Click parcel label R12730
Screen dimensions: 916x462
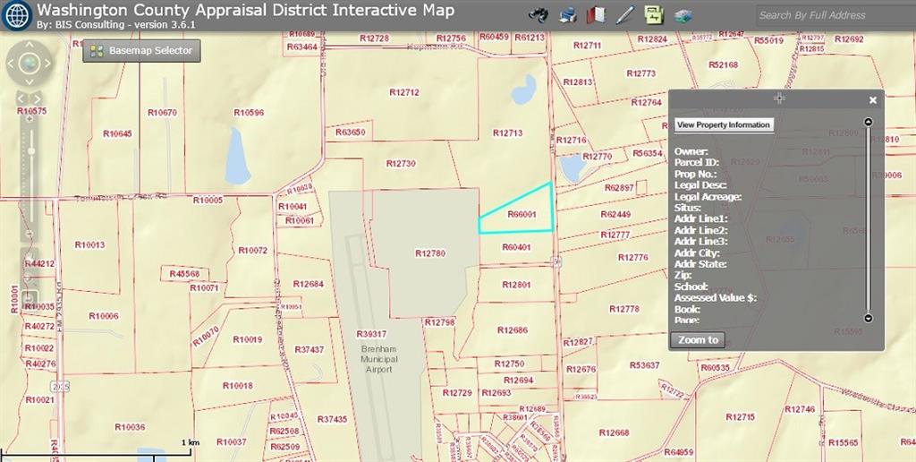(x=401, y=164)
